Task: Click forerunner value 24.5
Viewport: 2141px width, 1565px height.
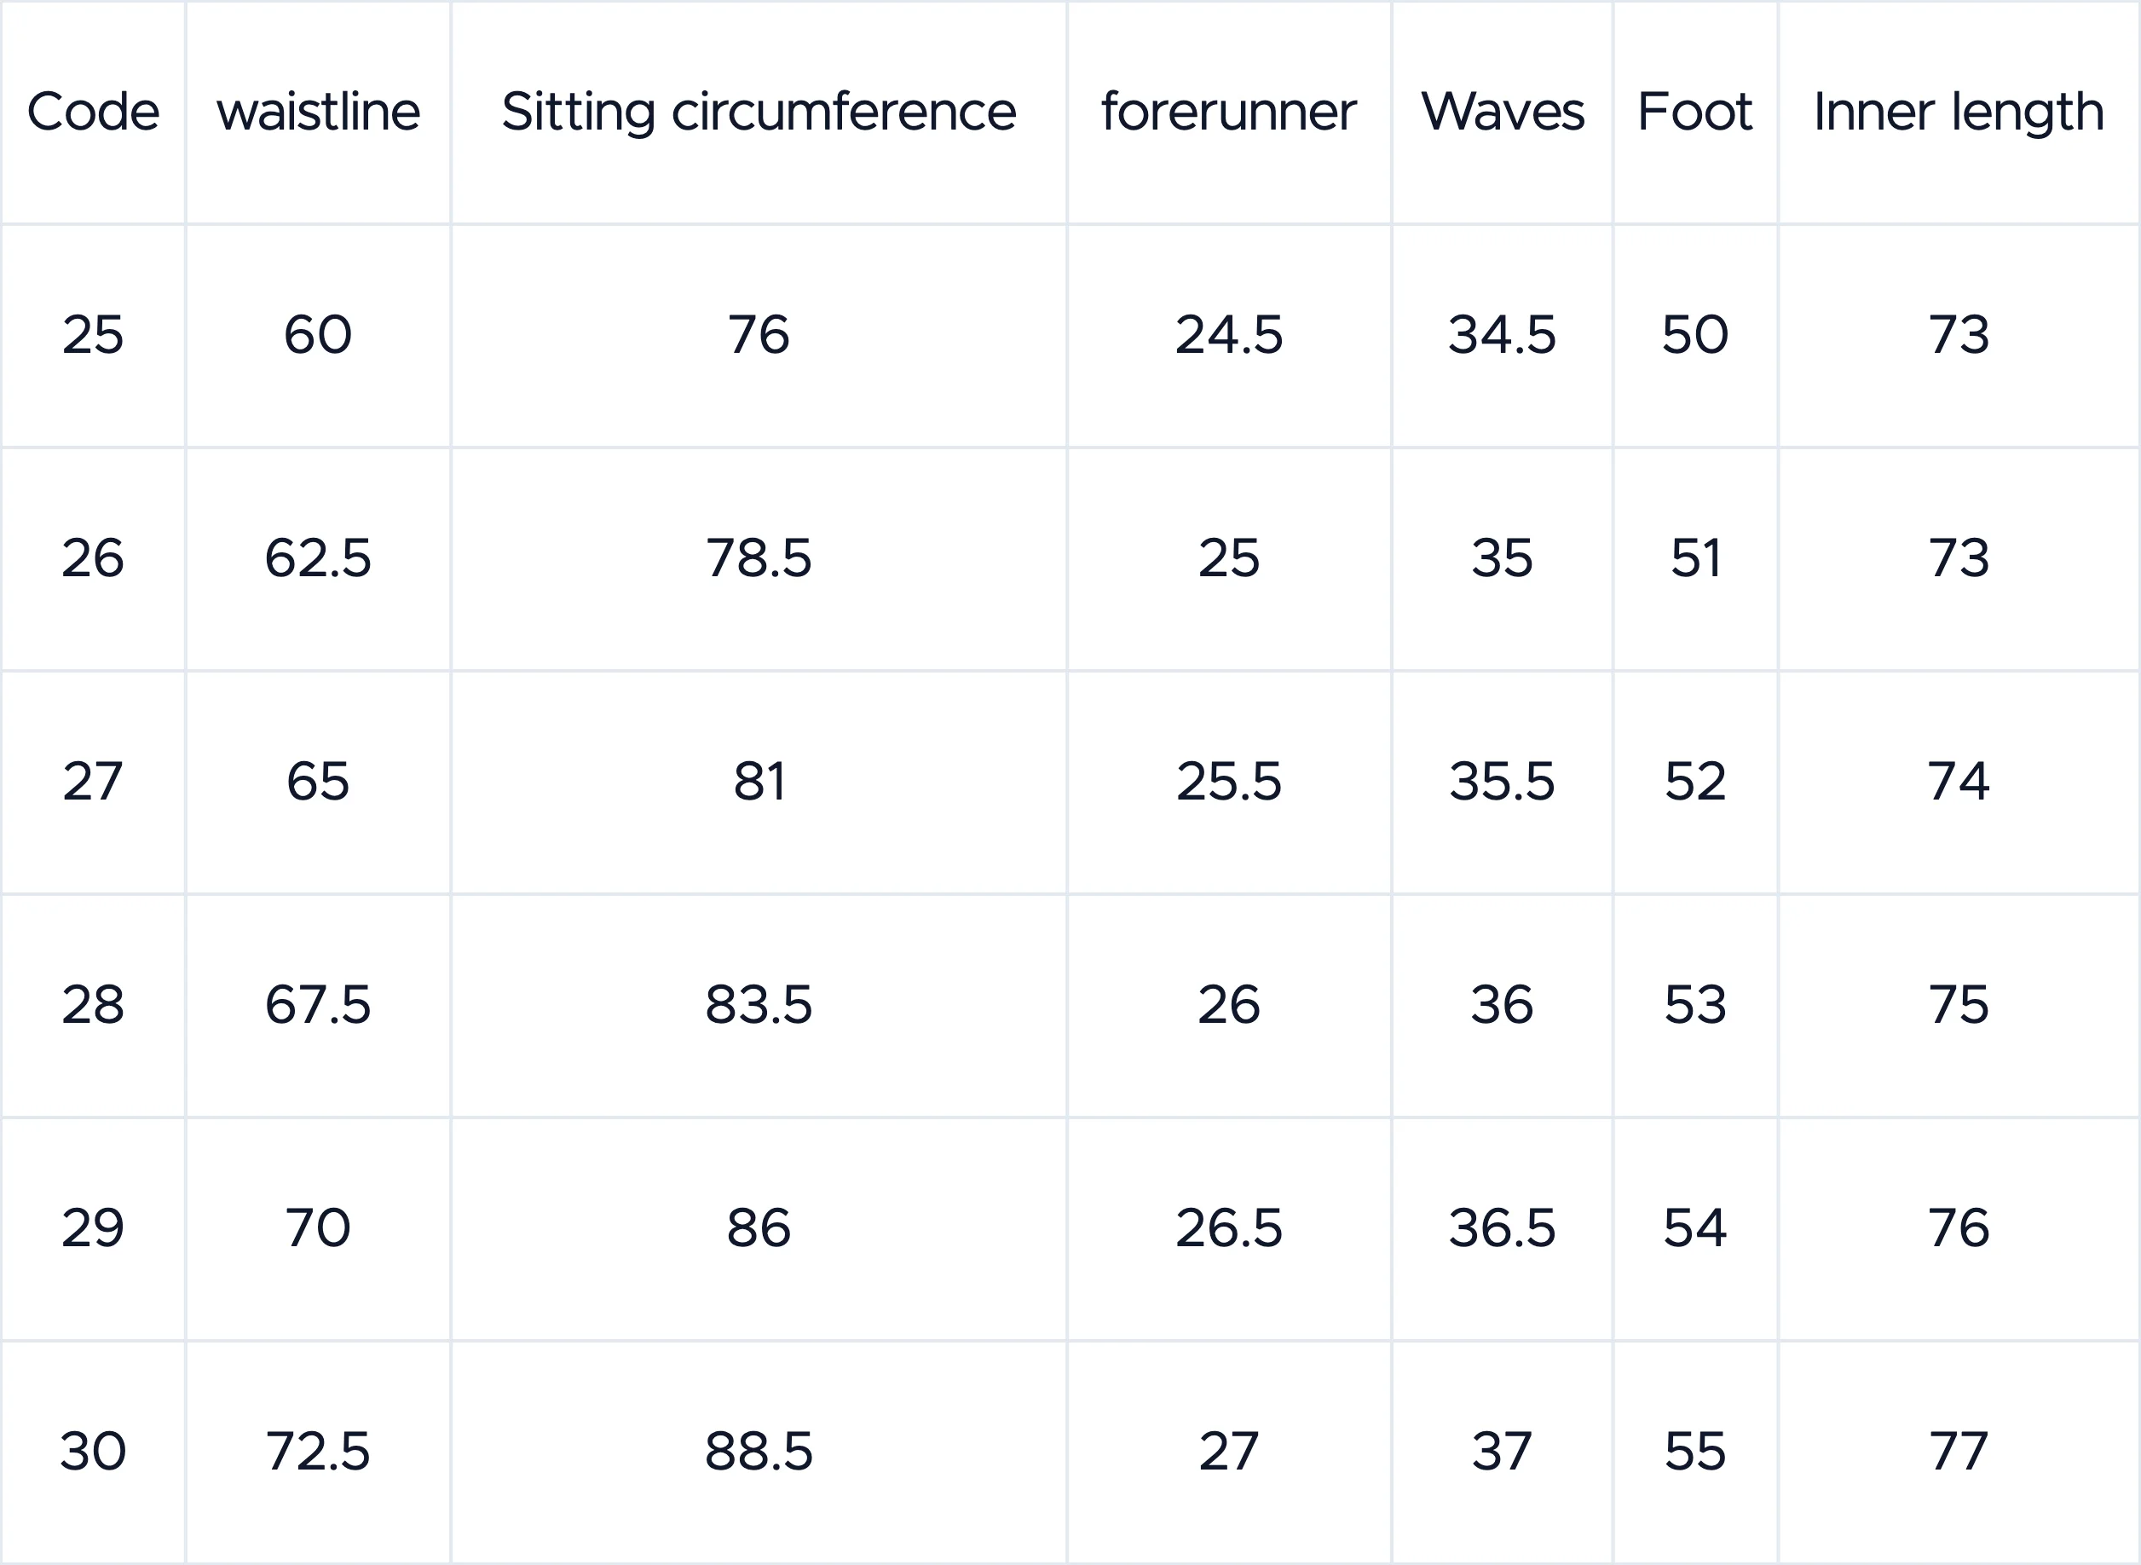Action: pos(1229,335)
